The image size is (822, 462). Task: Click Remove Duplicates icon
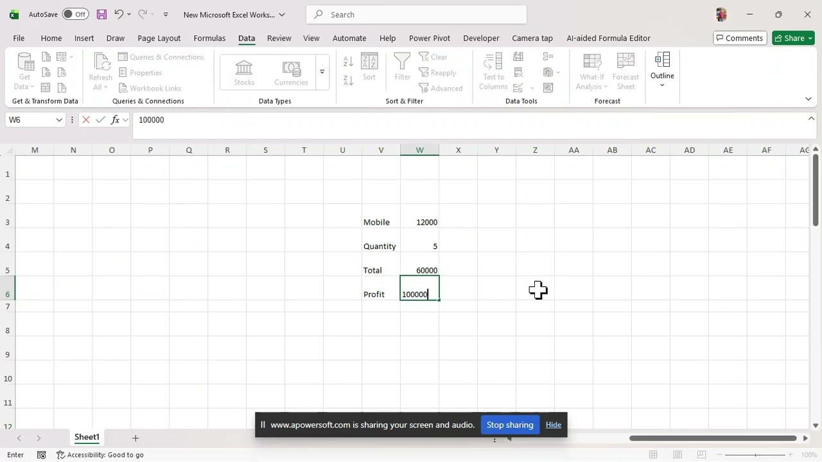click(518, 73)
